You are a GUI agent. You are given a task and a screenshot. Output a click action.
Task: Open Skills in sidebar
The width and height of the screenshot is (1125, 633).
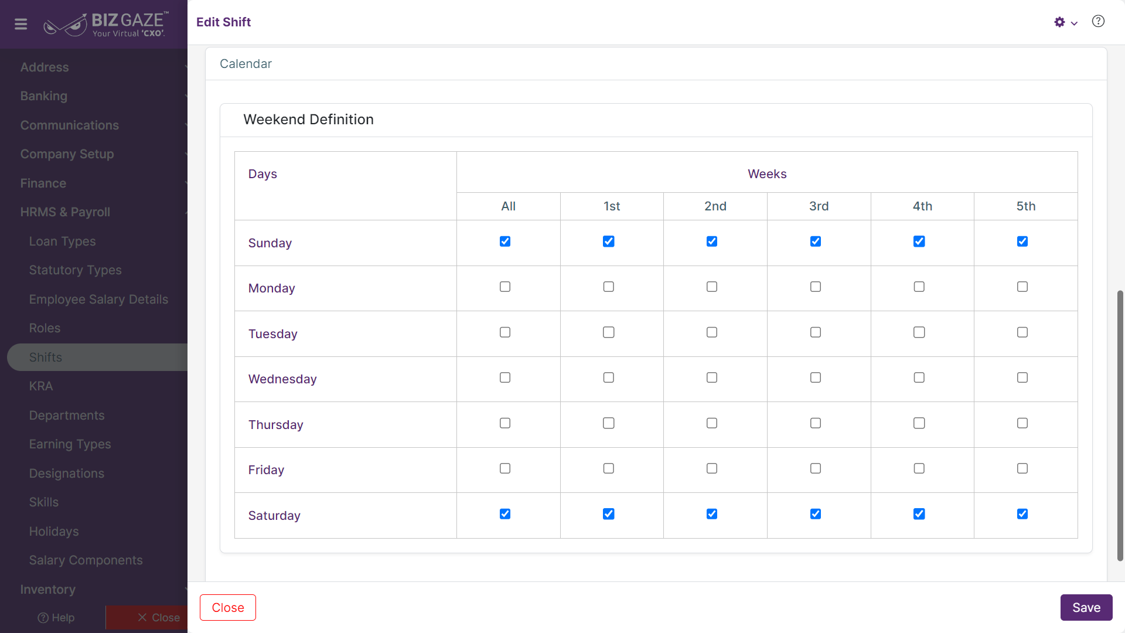tap(44, 502)
